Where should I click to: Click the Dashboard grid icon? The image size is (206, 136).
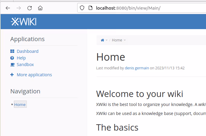[12, 51]
